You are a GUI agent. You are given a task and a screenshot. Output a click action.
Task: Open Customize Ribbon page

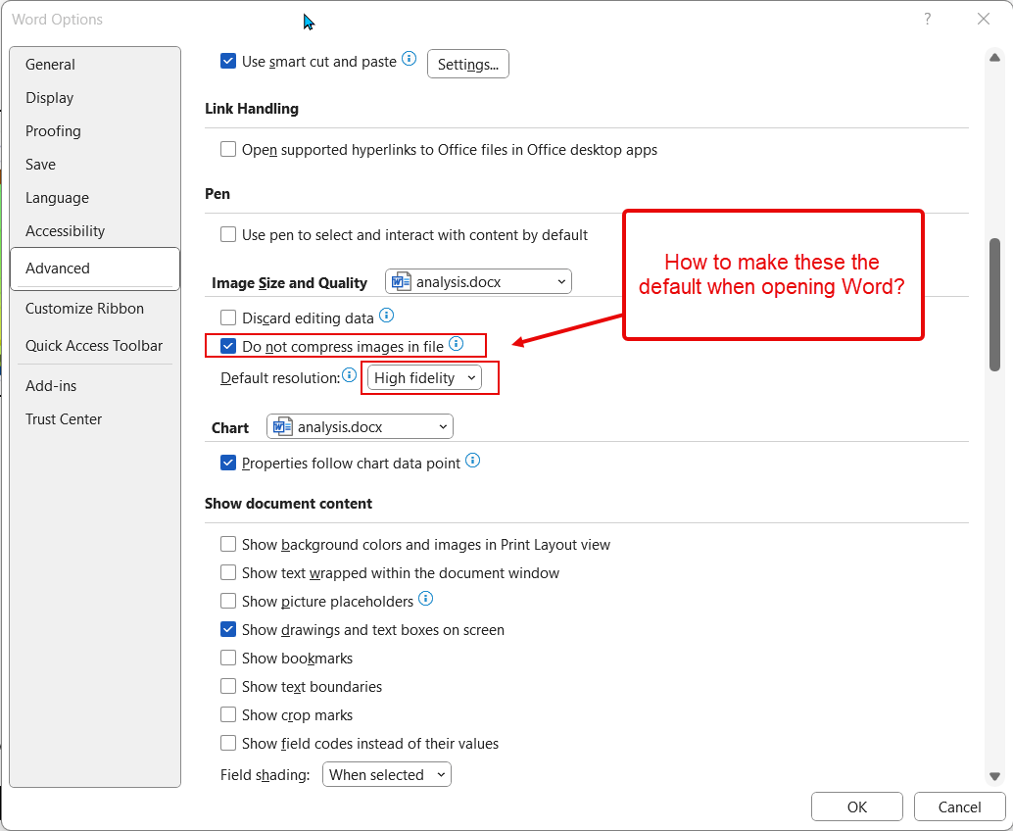coord(95,309)
